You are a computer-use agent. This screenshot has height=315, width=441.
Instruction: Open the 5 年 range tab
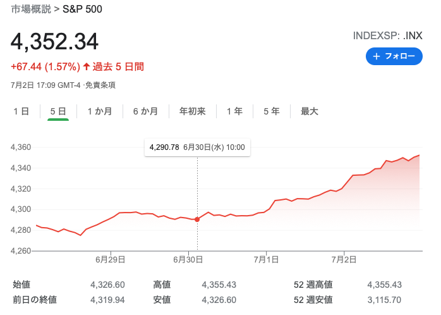272,111
